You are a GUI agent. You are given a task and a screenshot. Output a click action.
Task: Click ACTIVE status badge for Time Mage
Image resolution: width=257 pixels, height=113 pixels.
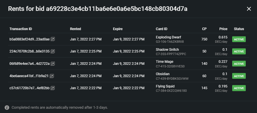click(x=239, y=64)
